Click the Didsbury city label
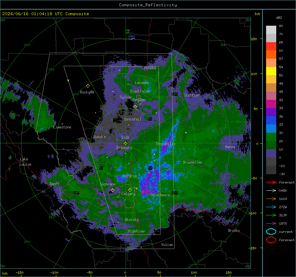Viewport: 296px width, 277px height. [x=124, y=148]
